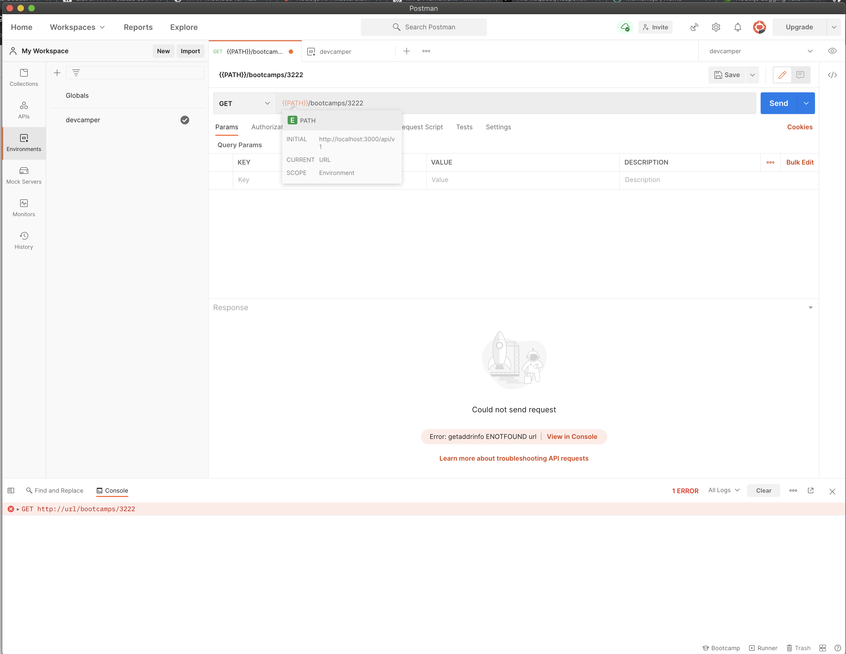The width and height of the screenshot is (846, 654).
Task: Open the HTTP method dropdown showing GET
Action: tap(244, 103)
